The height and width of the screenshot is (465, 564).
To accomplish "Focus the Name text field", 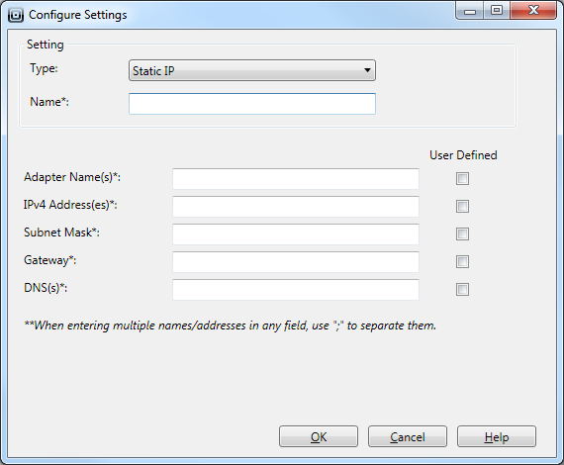I will coord(252,104).
